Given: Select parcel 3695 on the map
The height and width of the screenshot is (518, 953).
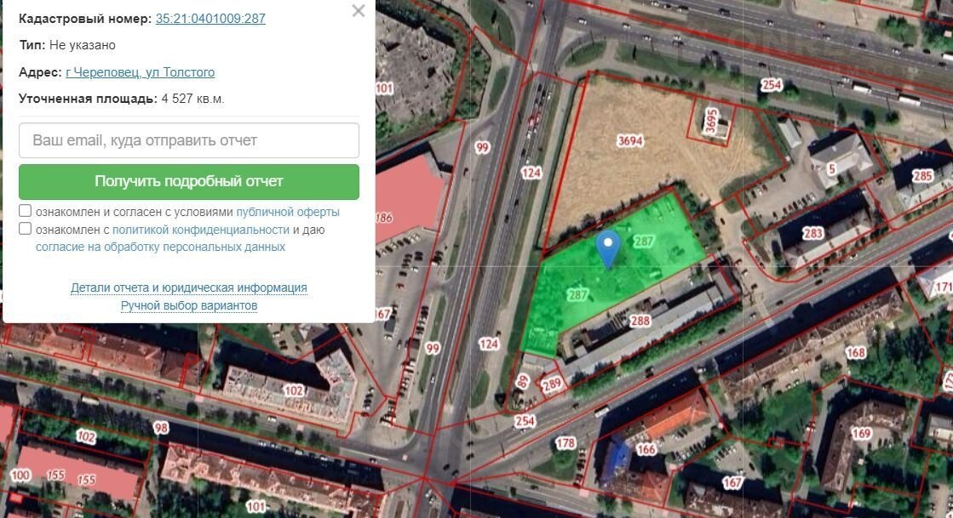Looking at the screenshot, I should (x=711, y=120).
